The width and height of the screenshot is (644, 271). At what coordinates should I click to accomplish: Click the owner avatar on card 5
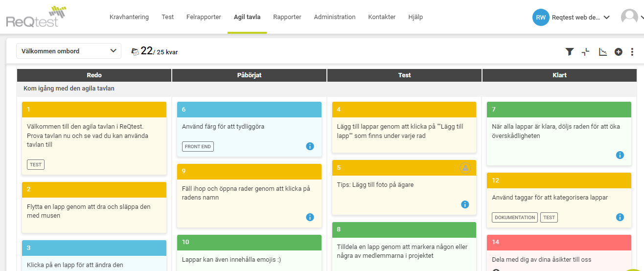(x=465, y=168)
